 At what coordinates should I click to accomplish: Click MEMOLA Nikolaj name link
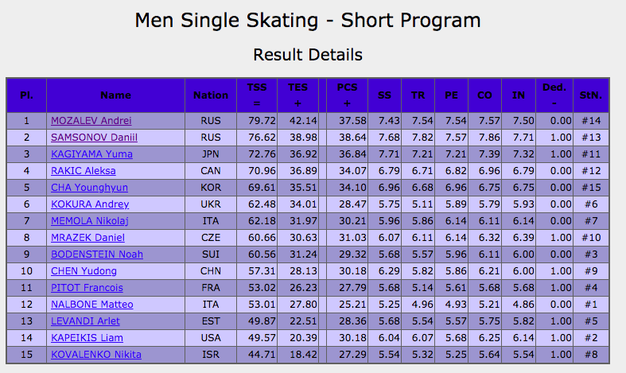tap(90, 221)
